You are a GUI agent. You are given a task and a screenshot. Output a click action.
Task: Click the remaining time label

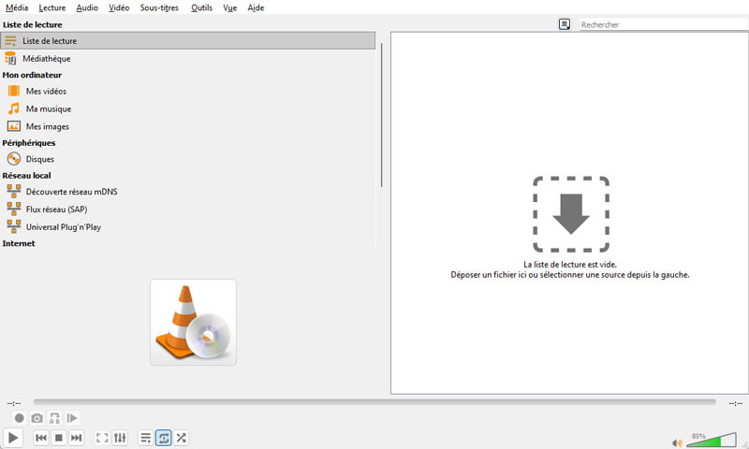tap(736, 403)
